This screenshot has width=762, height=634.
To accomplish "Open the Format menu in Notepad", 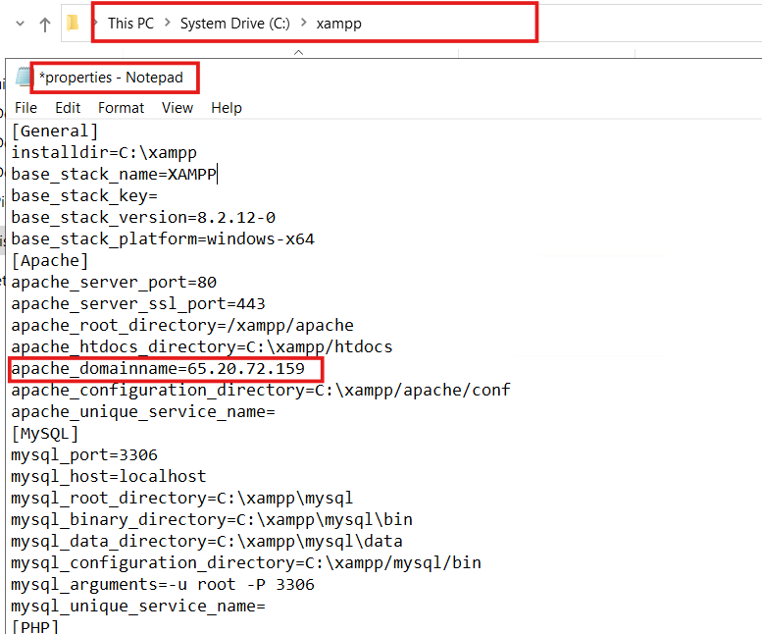I will coord(121,107).
